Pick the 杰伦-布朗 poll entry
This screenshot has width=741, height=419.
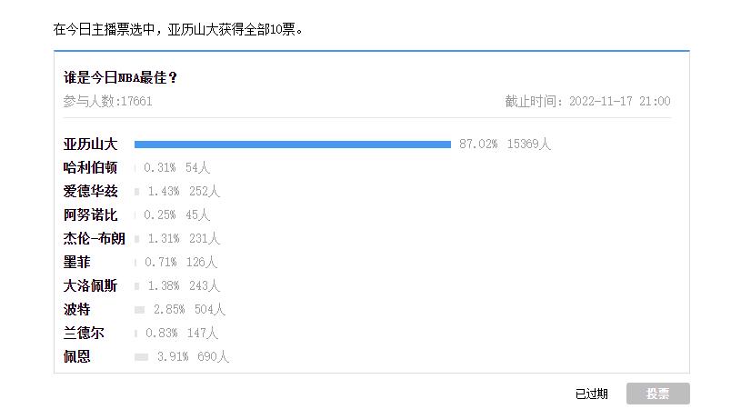tap(94, 238)
